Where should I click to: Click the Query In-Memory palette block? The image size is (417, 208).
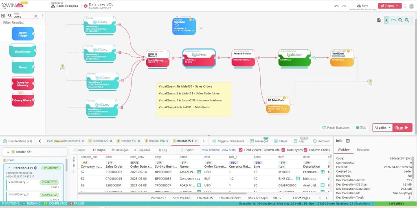pos(23,83)
